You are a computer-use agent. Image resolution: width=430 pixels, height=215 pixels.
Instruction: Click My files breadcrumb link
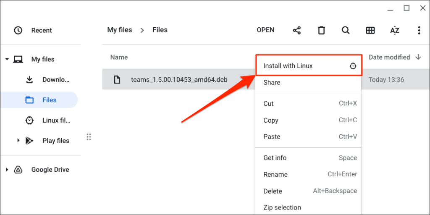pyautogui.click(x=120, y=30)
